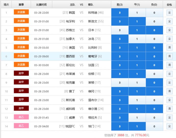176x138 pixels.
Task: Select draw (1) in match 4 加拿大 row
Action: (137, 39)
